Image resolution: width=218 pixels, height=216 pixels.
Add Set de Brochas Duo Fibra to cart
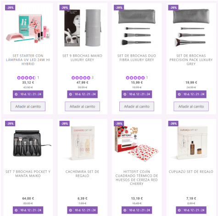[137, 107]
